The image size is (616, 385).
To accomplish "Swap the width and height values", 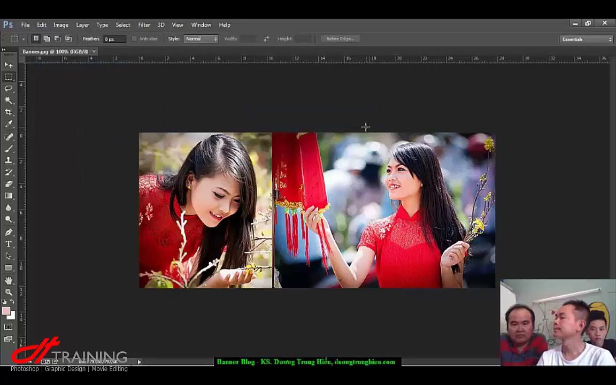I will [266, 38].
